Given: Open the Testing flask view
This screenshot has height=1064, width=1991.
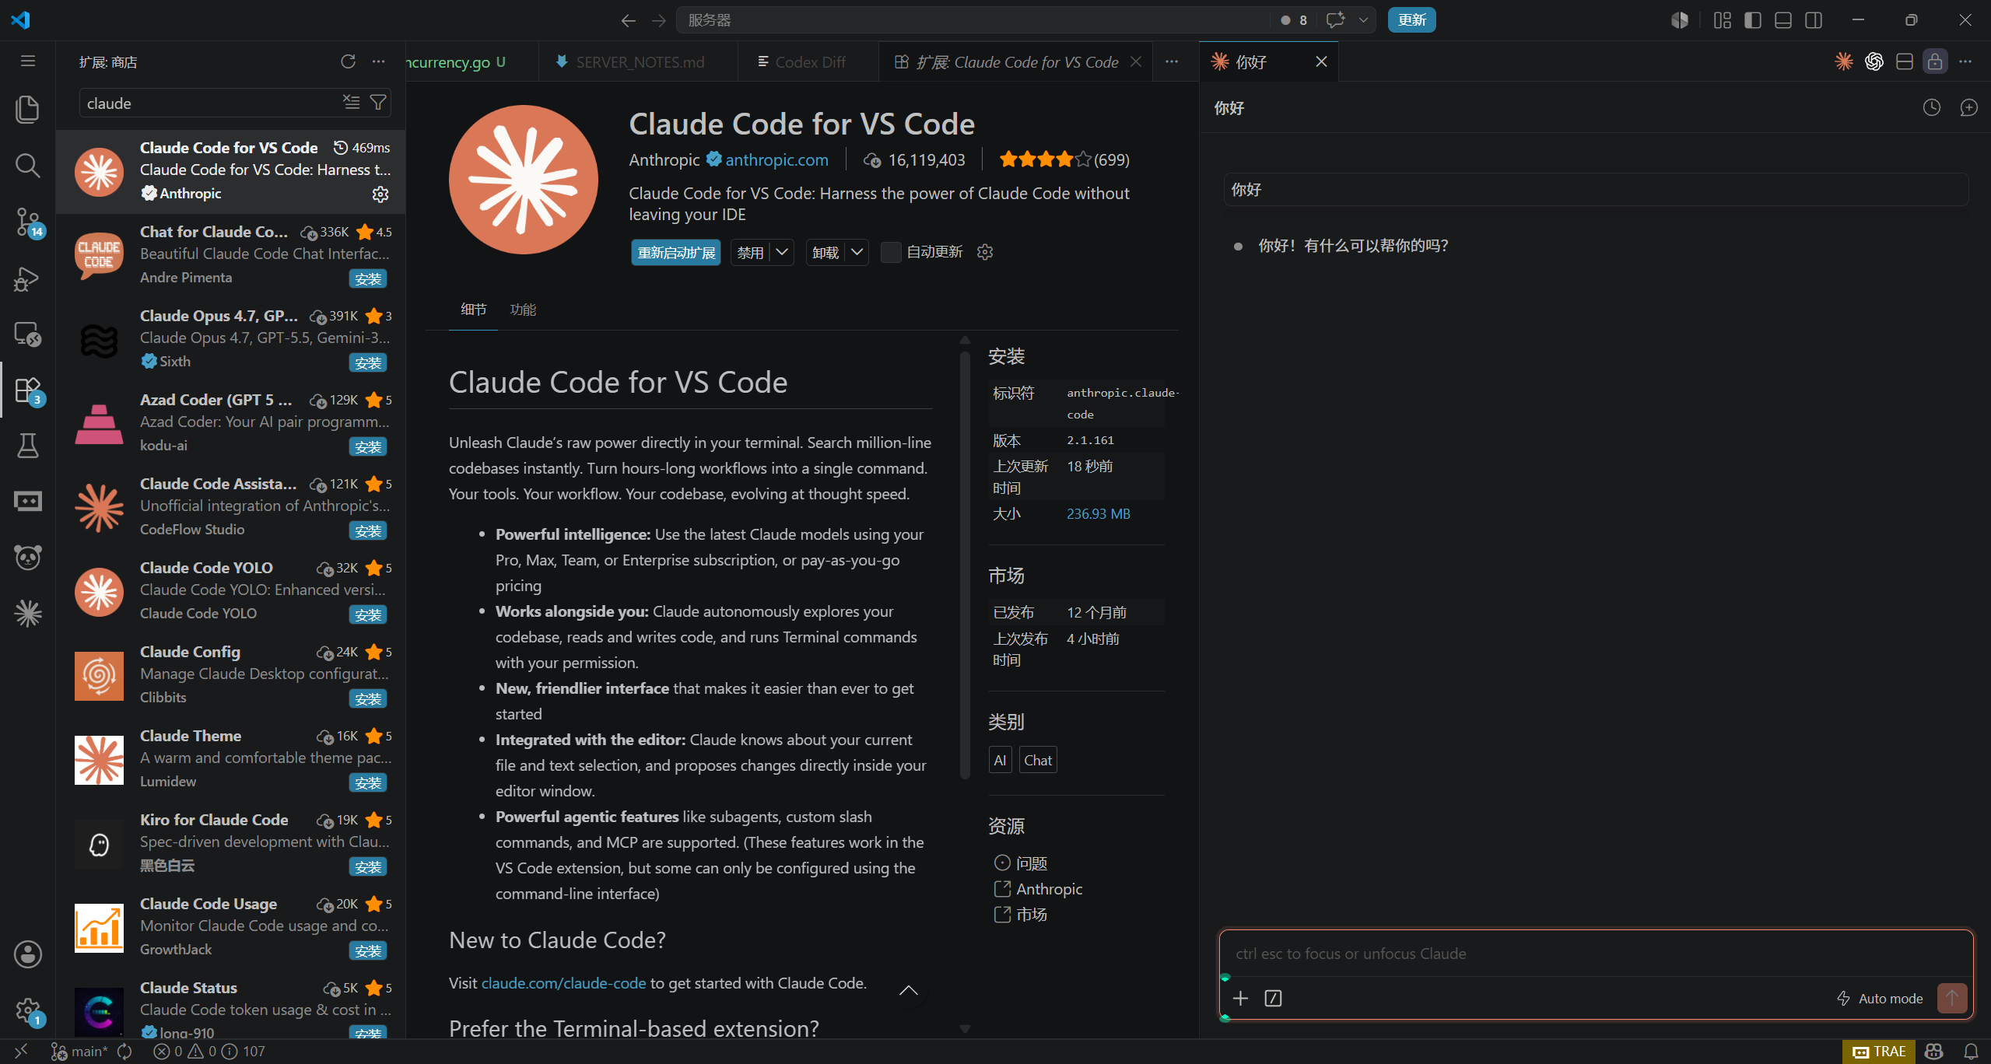Looking at the screenshot, I should click(28, 446).
